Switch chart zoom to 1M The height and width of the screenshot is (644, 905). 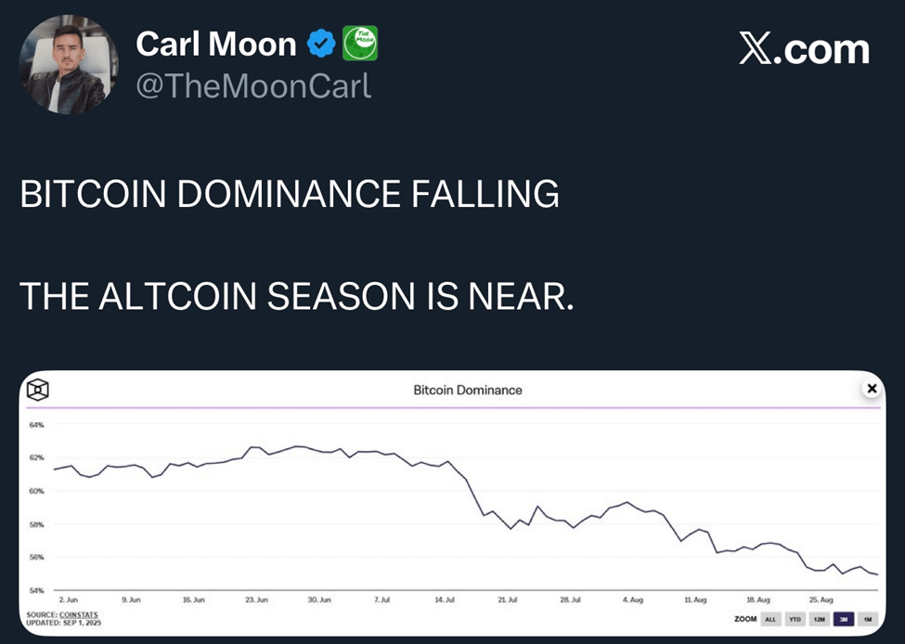click(867, 619)
